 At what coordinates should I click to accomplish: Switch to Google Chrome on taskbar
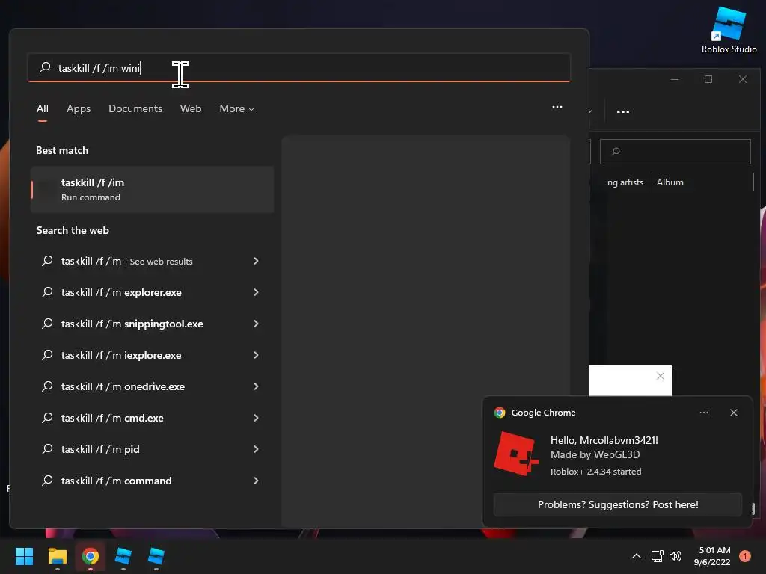(91, 556)
